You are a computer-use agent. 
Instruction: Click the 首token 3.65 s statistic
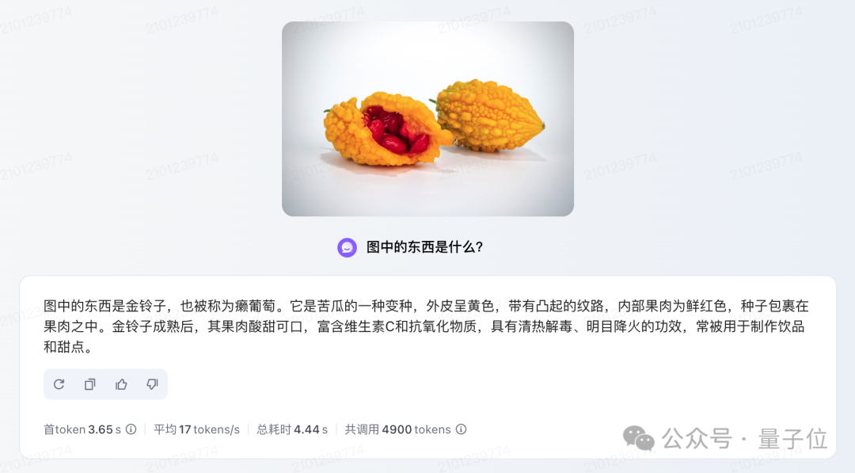click(x=82, y=429)
